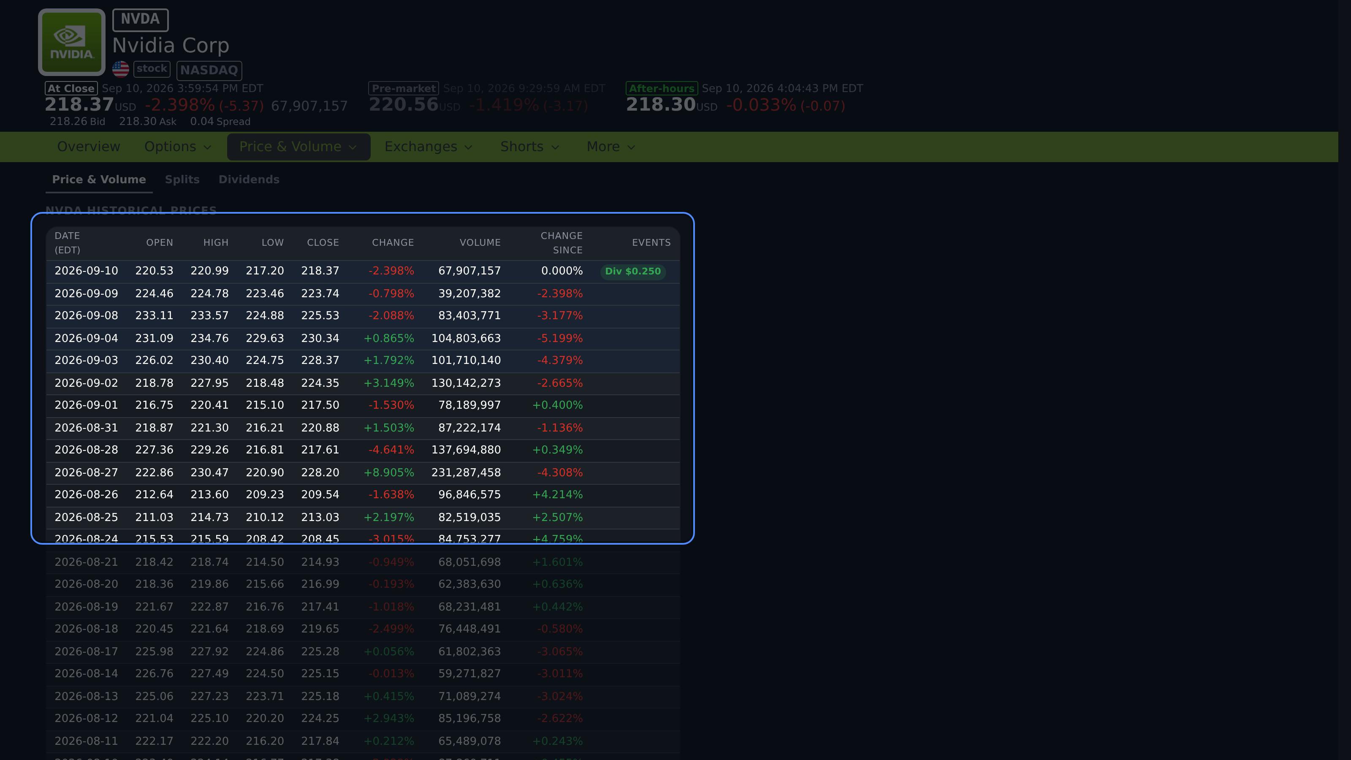Click the EVENTS column header
1351x760 pixels.
651,243
